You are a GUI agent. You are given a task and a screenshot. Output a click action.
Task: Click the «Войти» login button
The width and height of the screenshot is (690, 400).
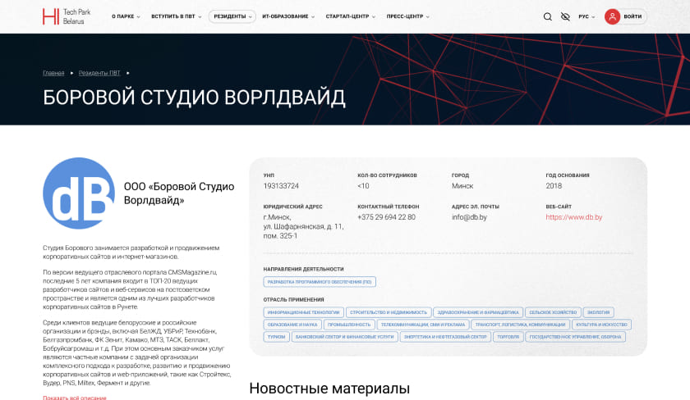coord(632,16)
